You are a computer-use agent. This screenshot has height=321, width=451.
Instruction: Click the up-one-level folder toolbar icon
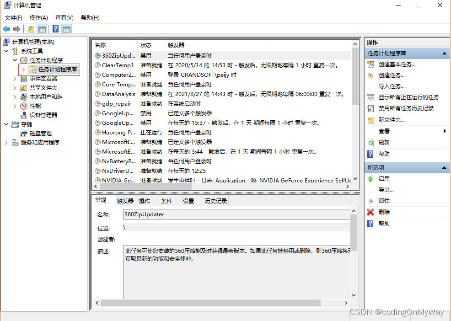(31, 29)
